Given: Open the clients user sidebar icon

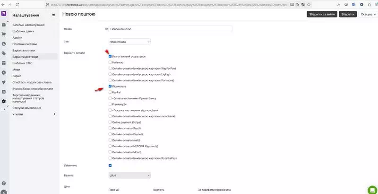Looking at the screenshot, I should point(4,44).
